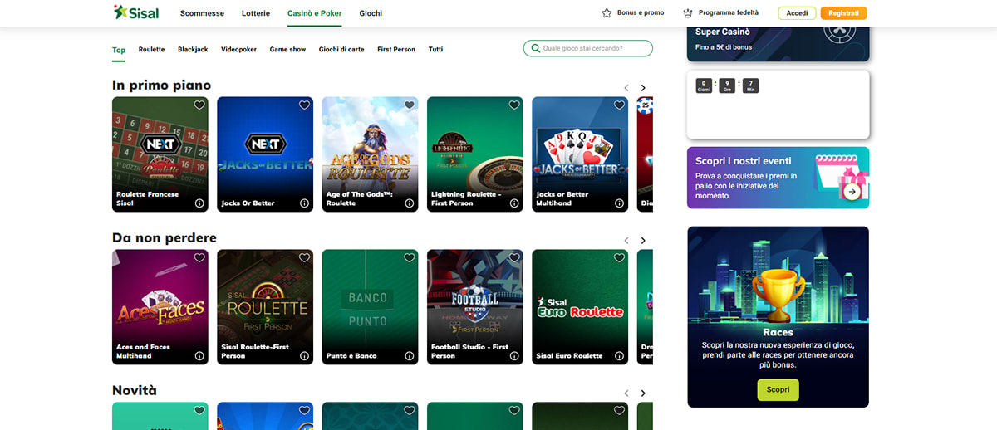This screenshot has width=997, height=430.
Task: Favorite Jacks or Better Multihand heart
Action: point(619,105)
